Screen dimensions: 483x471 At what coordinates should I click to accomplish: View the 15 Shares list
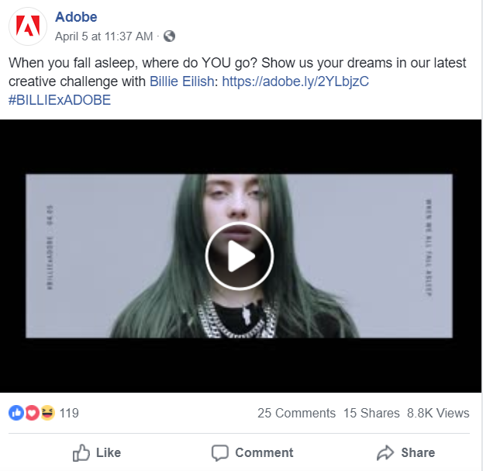pyautogui.click(x=371, y=413)
